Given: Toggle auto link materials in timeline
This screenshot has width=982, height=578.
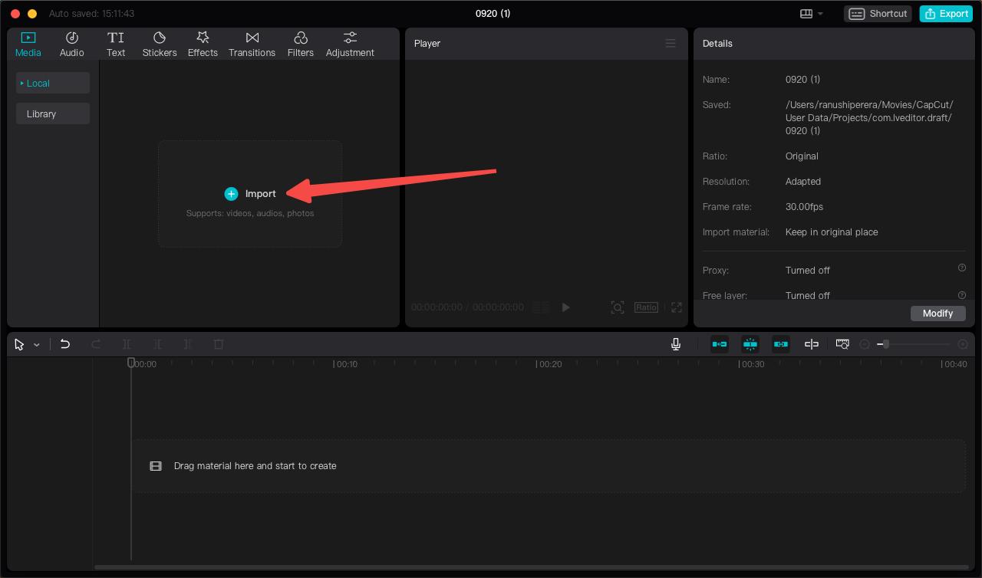Looking at the screenshot, I should 781,344.
